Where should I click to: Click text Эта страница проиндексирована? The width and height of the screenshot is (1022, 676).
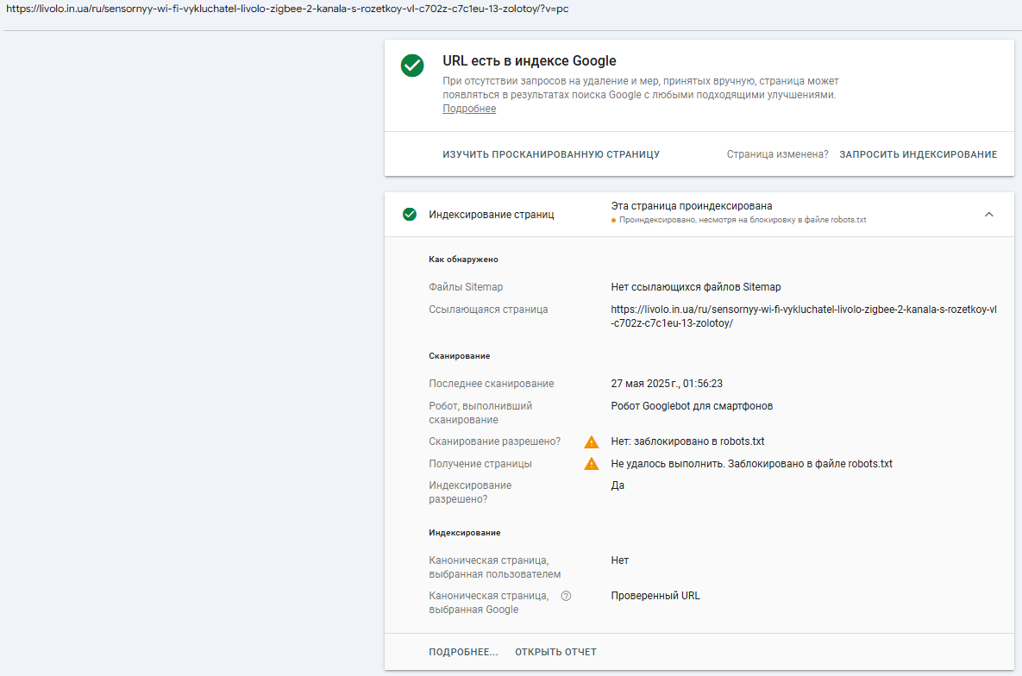[692, 206]
